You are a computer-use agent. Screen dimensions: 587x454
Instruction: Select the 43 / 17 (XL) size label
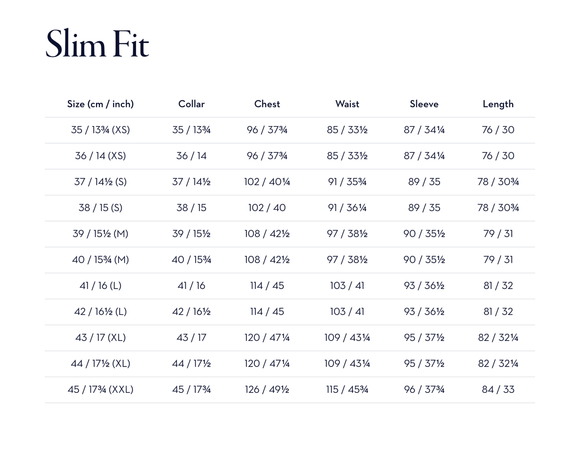tap(100, 338)
